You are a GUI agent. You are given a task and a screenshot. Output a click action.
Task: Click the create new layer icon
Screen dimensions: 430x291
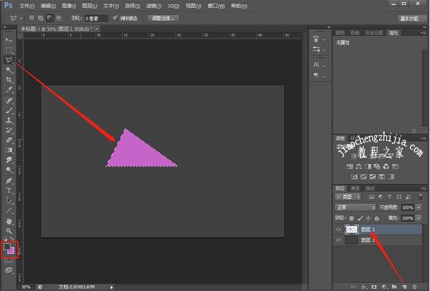(404, 286)
